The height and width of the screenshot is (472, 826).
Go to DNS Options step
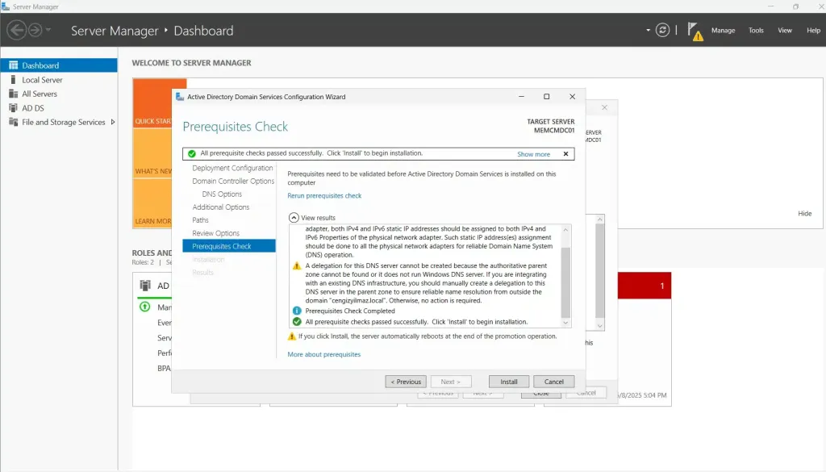click(222, 194)
